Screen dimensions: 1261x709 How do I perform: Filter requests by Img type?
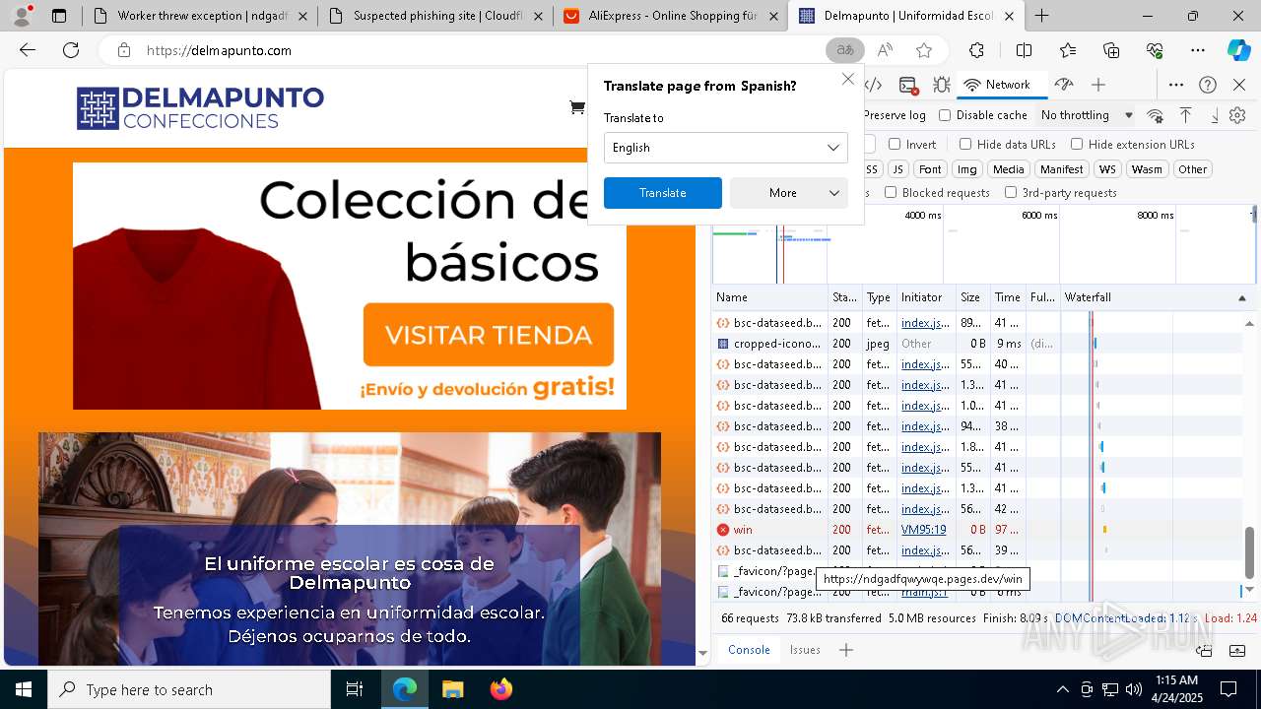point(967,169)
